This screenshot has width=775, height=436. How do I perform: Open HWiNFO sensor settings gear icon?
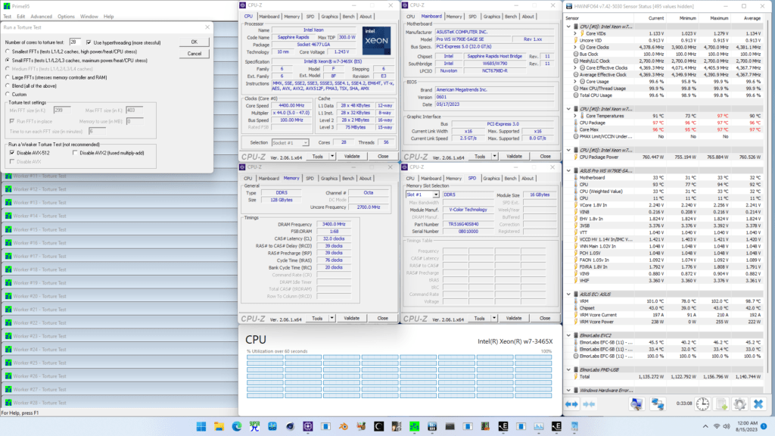click(739, 404)
